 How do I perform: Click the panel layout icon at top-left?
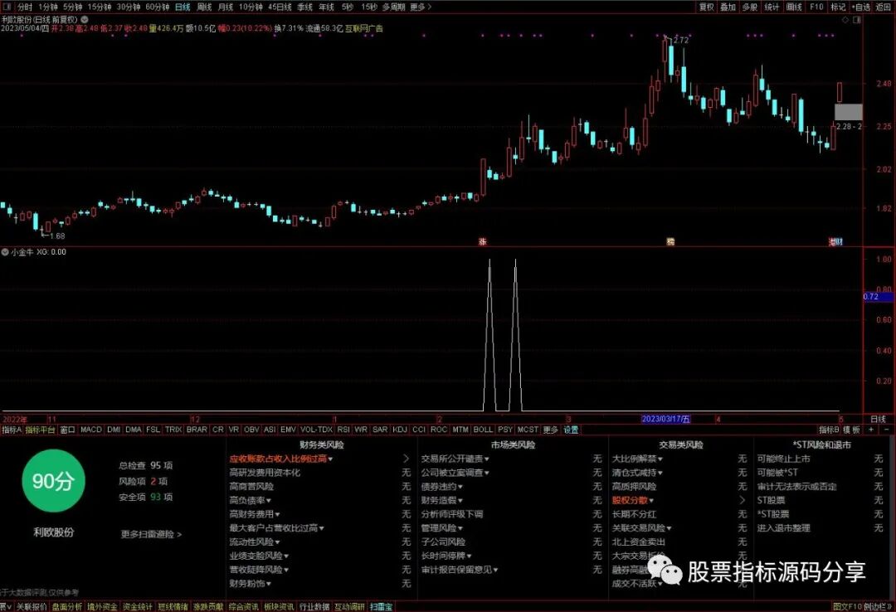point(7,7)
